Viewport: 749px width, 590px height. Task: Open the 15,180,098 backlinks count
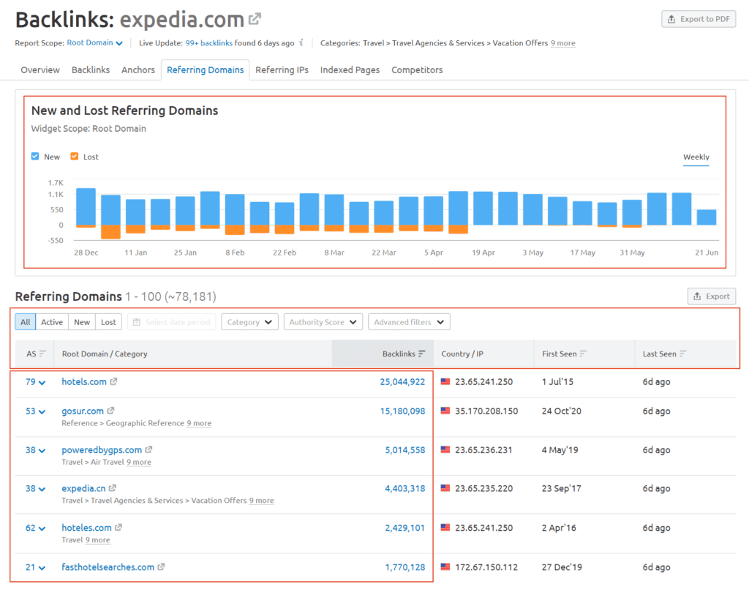pyautogui.click(x=402, y=411)
